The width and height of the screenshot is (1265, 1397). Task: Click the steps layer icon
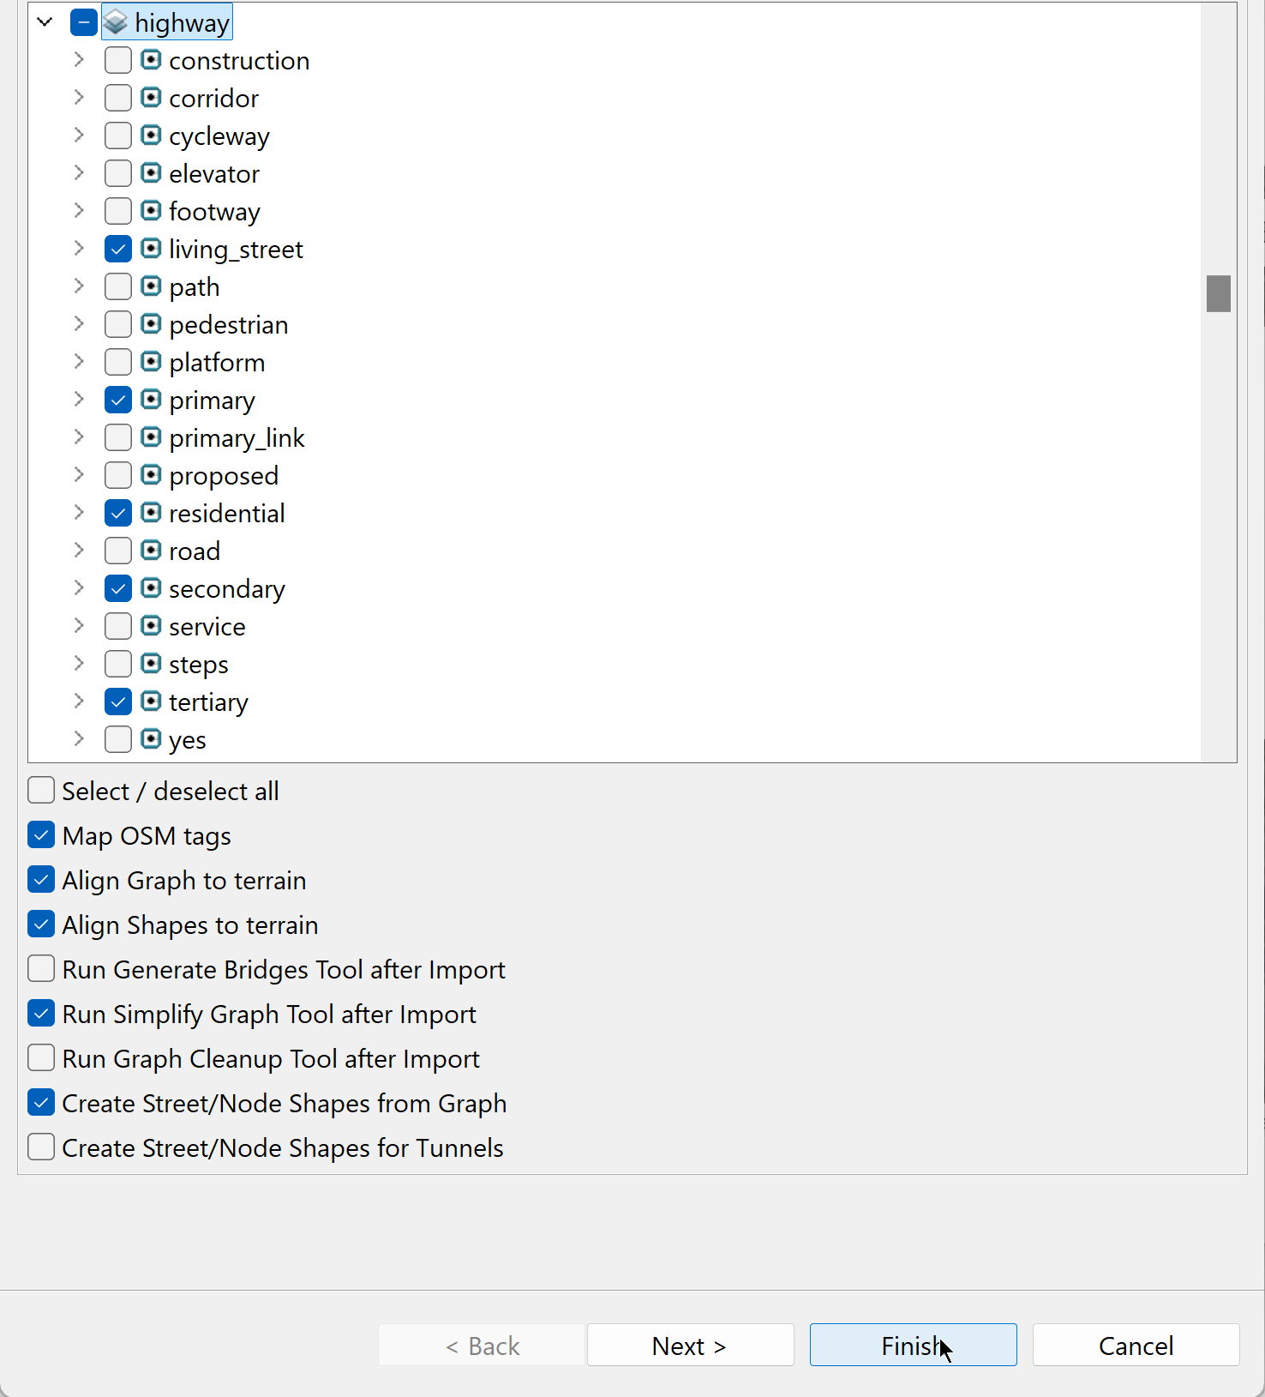tap(151, 664)
